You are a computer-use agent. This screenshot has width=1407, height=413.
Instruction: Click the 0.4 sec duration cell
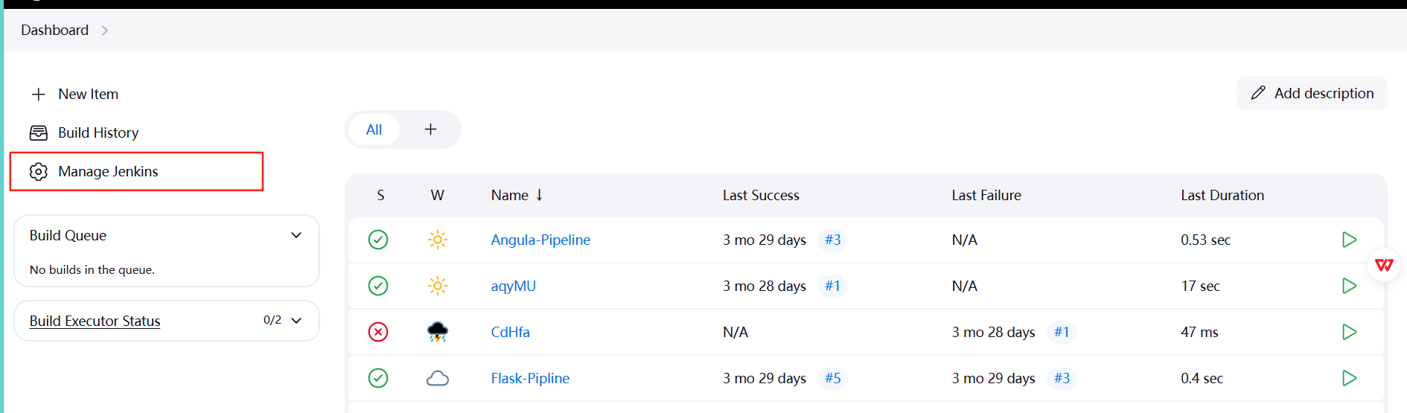pyautogui.click(x=1202, y=378)
